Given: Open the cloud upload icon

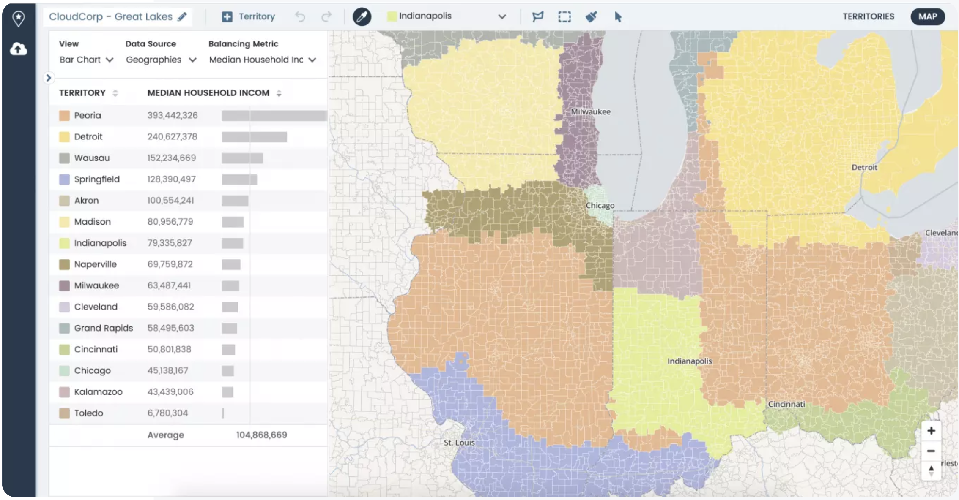Looking at the screenshot, I should 19,49.
